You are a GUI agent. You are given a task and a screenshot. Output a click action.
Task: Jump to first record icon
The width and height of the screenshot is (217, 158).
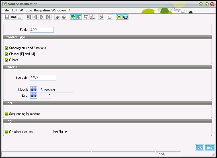point(29,17)
